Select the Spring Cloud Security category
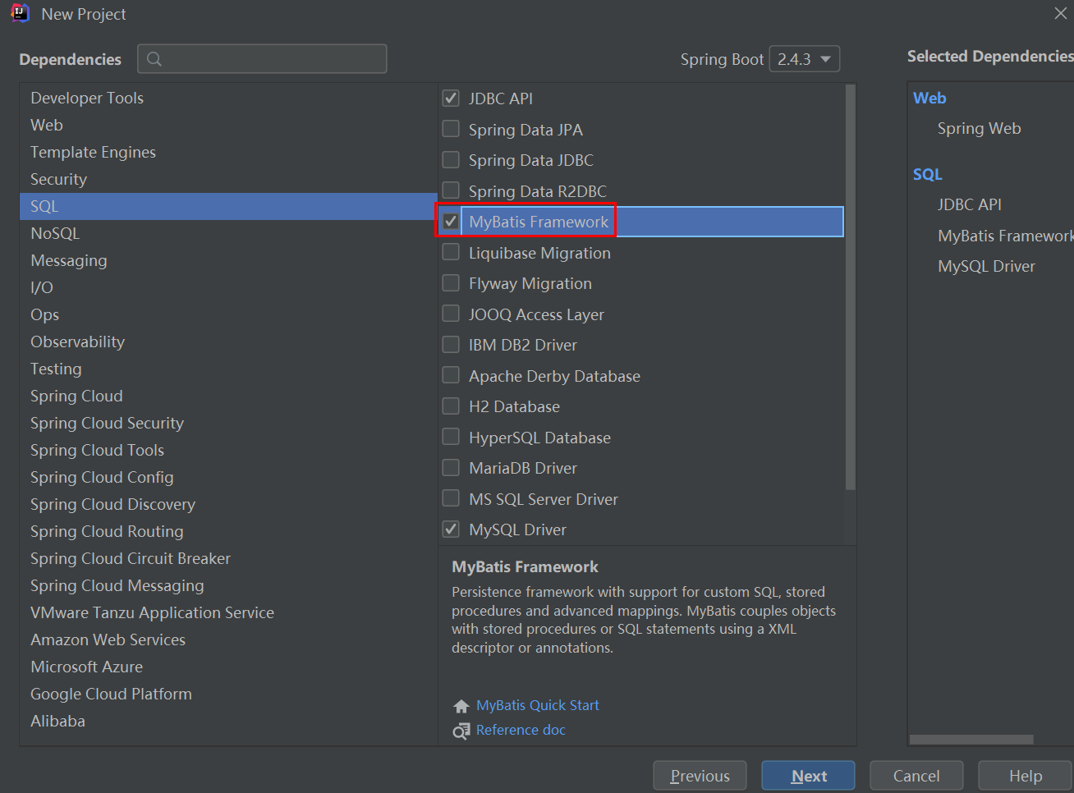This screenshot has width=1074, height=793. point(228,423)
